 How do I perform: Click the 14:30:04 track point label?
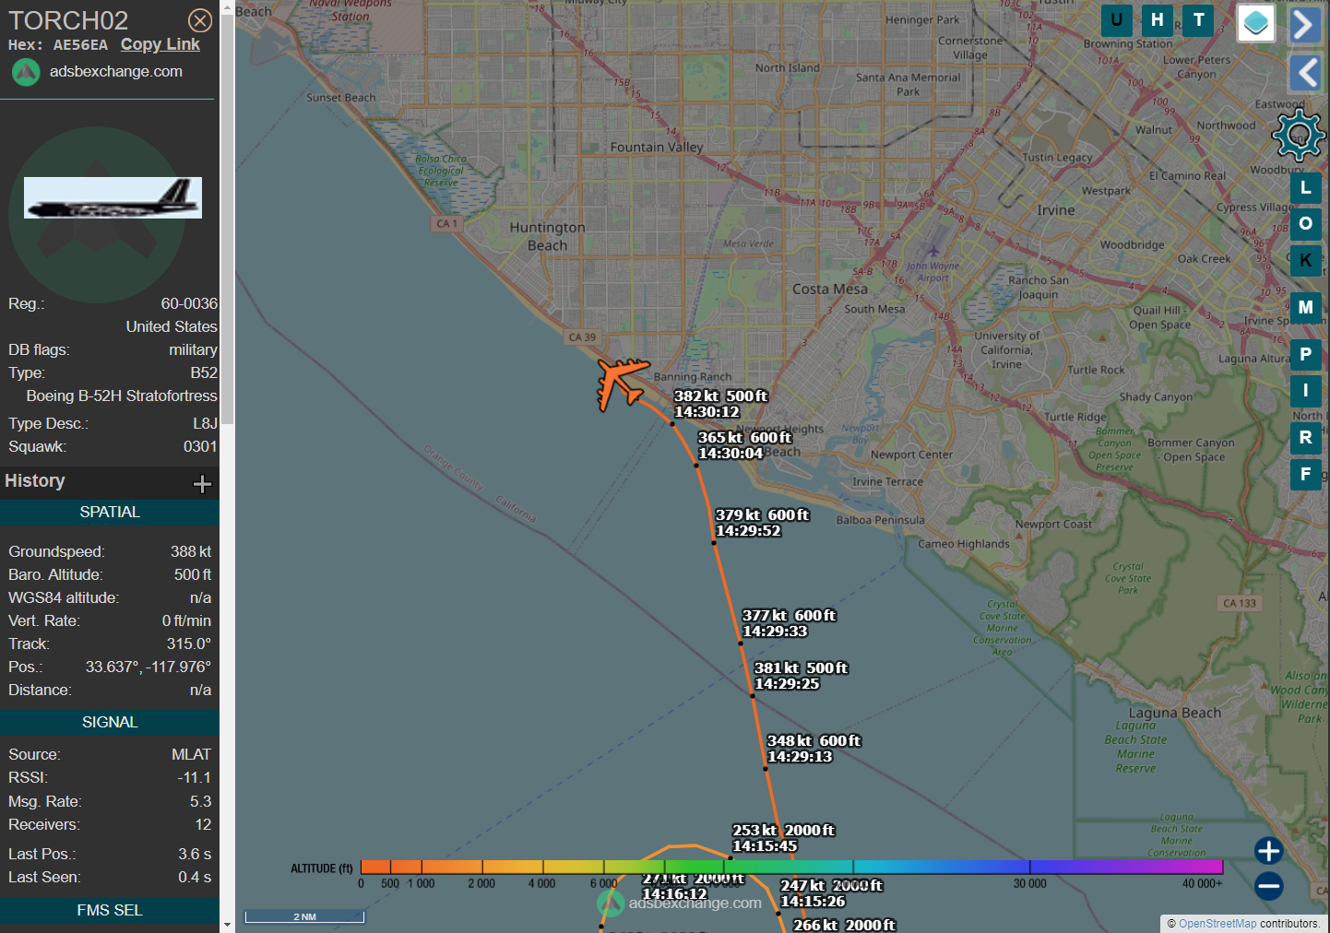click(x=744, y=445)
